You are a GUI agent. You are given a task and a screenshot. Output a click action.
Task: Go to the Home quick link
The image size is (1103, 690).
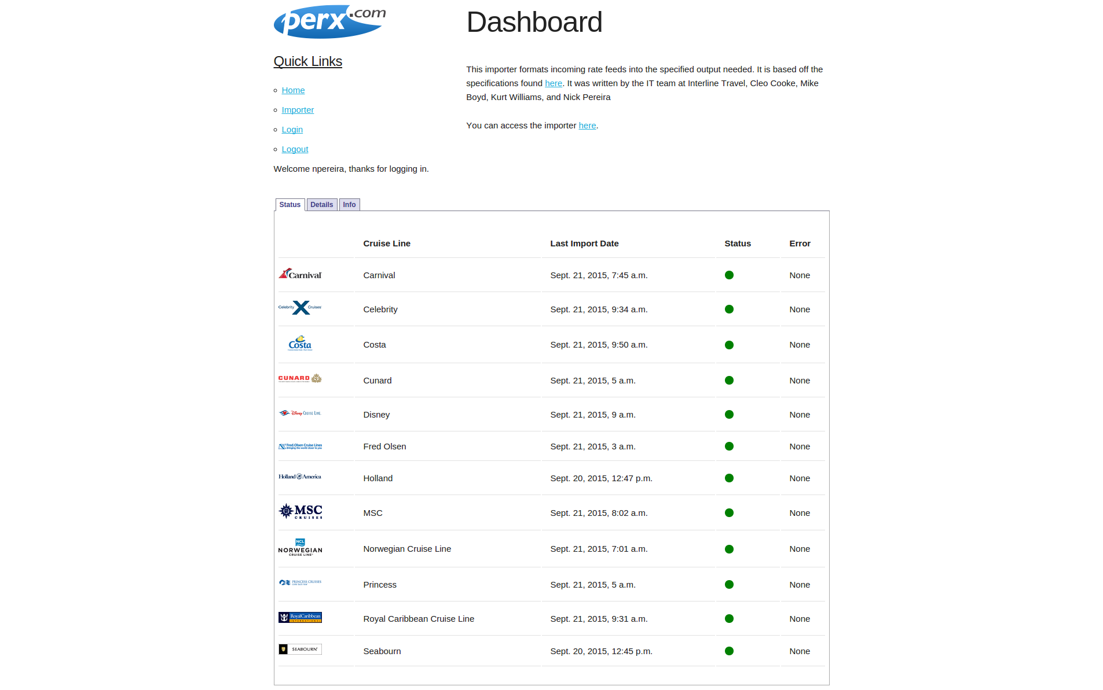coord(293,90)
